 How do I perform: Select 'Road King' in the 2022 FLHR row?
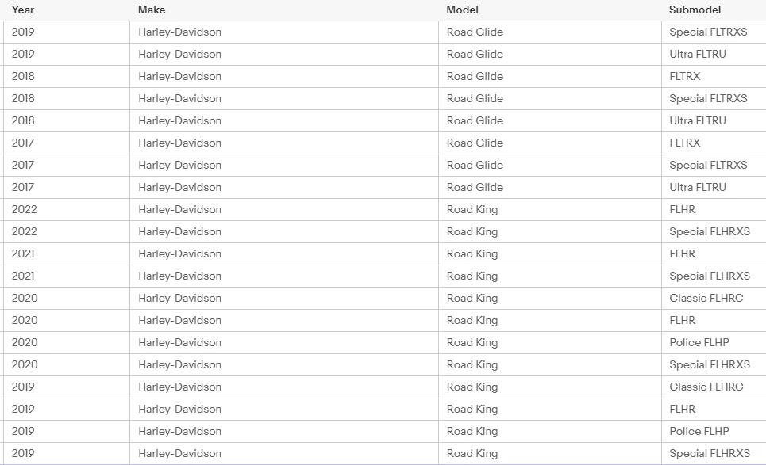click(x=472, y=210)
